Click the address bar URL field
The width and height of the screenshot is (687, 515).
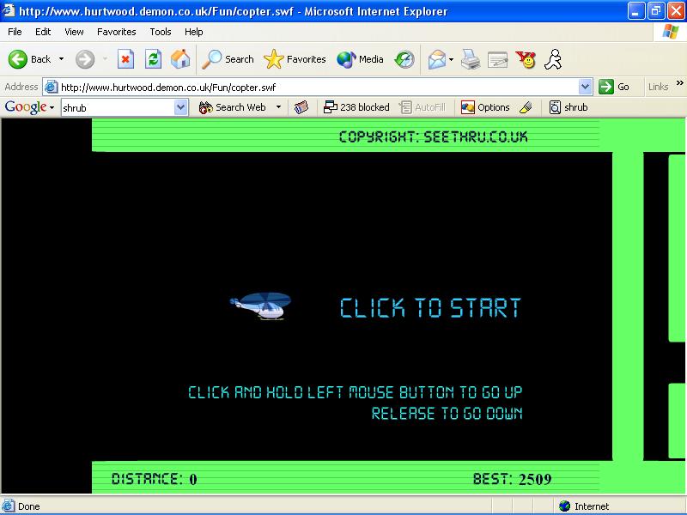tap(318, 88)
